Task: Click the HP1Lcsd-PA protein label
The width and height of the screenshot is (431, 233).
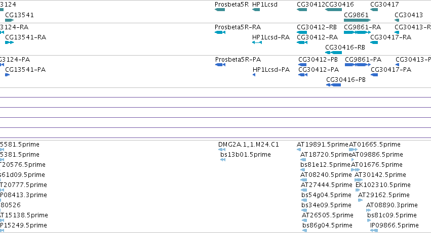Action: (271, 70)
